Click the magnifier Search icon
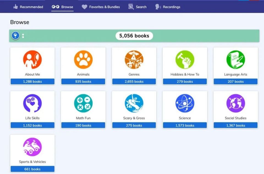Image resolution: width=264 pixels, height=174 pixels. (131, 7)
